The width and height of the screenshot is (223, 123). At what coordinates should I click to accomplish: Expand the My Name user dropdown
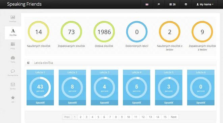[205, 4]
